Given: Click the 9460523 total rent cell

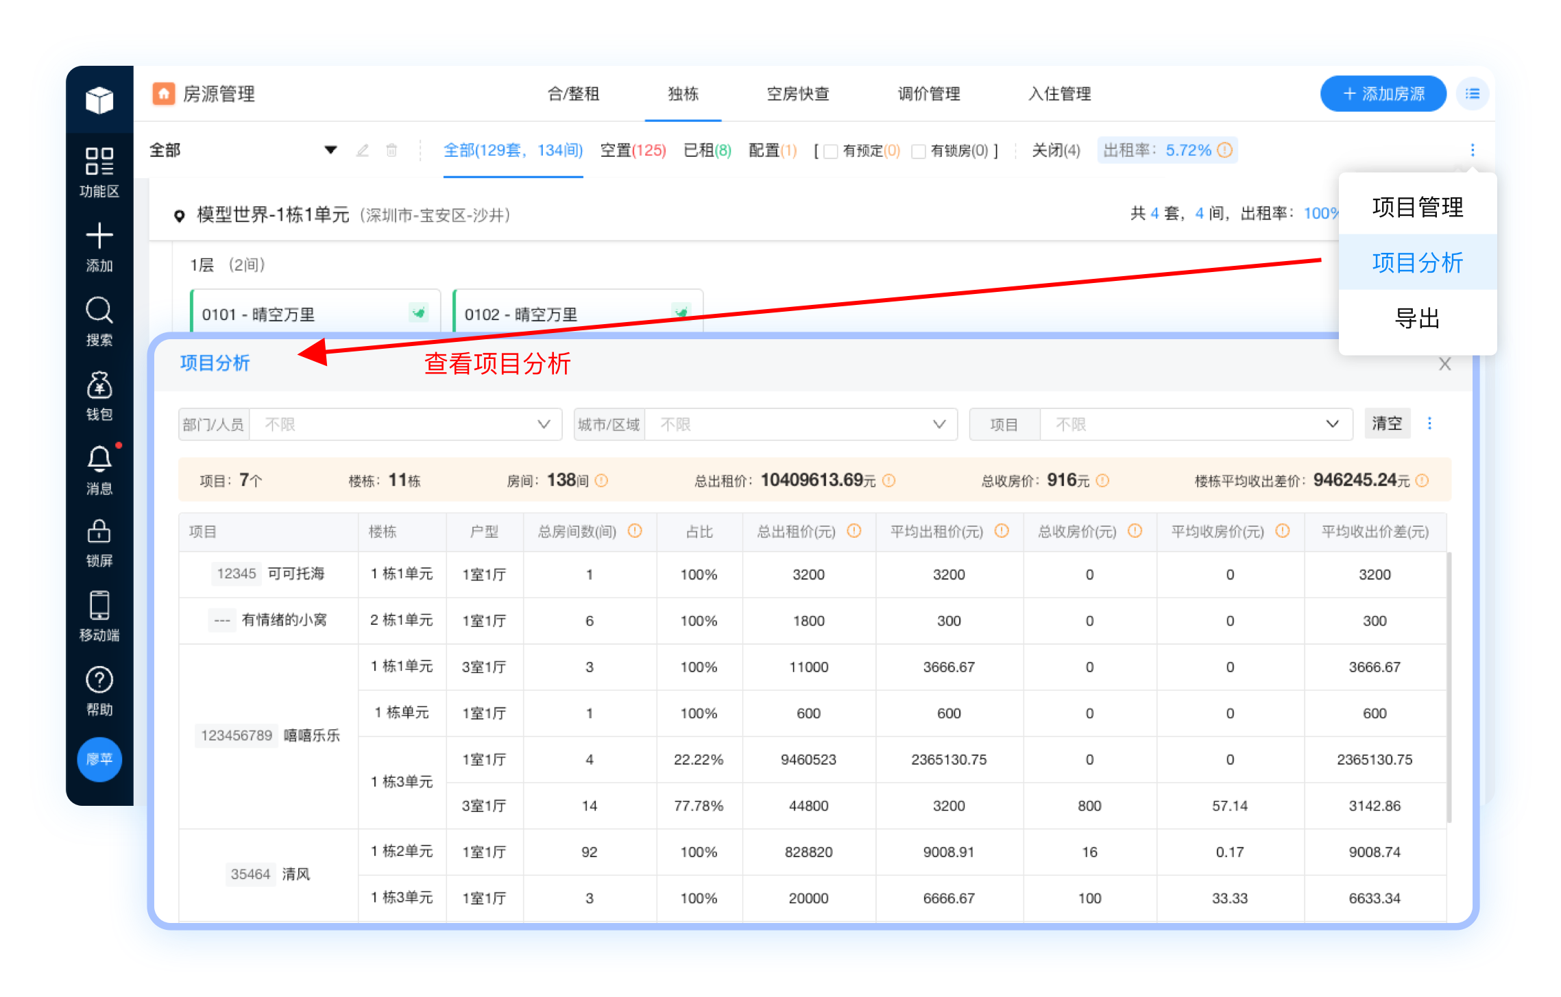Looking at the screenshot, I should coord(808,759).
